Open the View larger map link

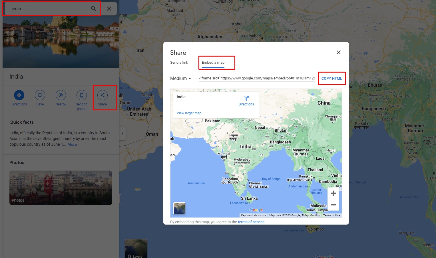pos(189,113)
